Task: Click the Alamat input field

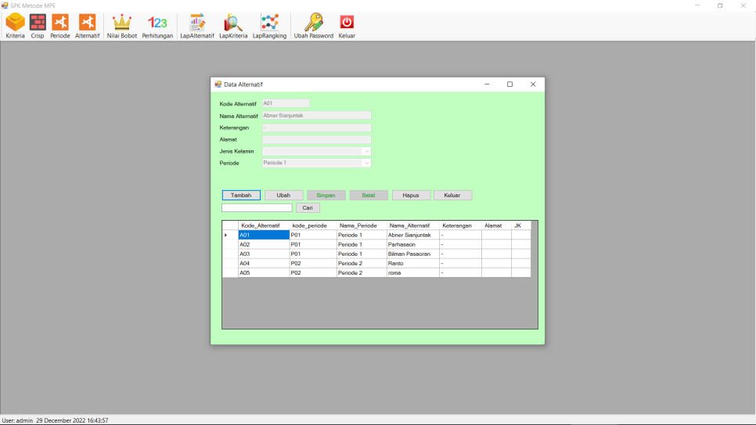Action: (x=317, y=139)
